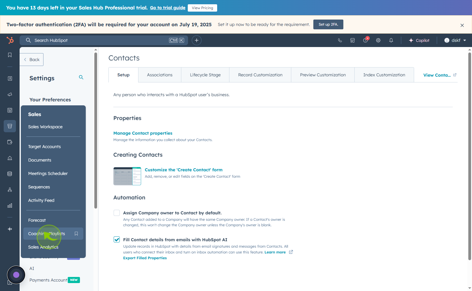Screen dimensions: 472x291
Task: Open the Automation workflow icon
Action: (x=10, y=190)
